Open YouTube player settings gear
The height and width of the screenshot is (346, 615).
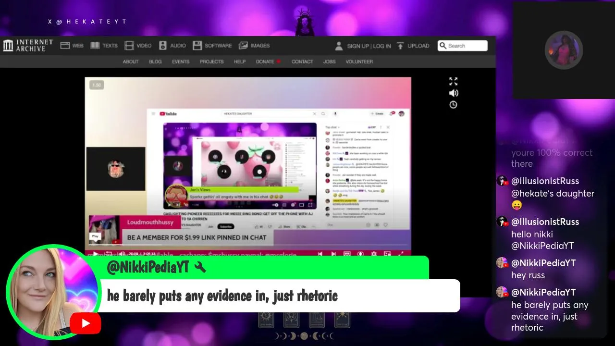(x=293, y=205)
